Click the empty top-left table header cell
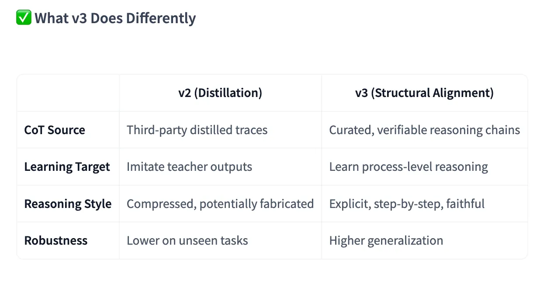 point(68,93)
